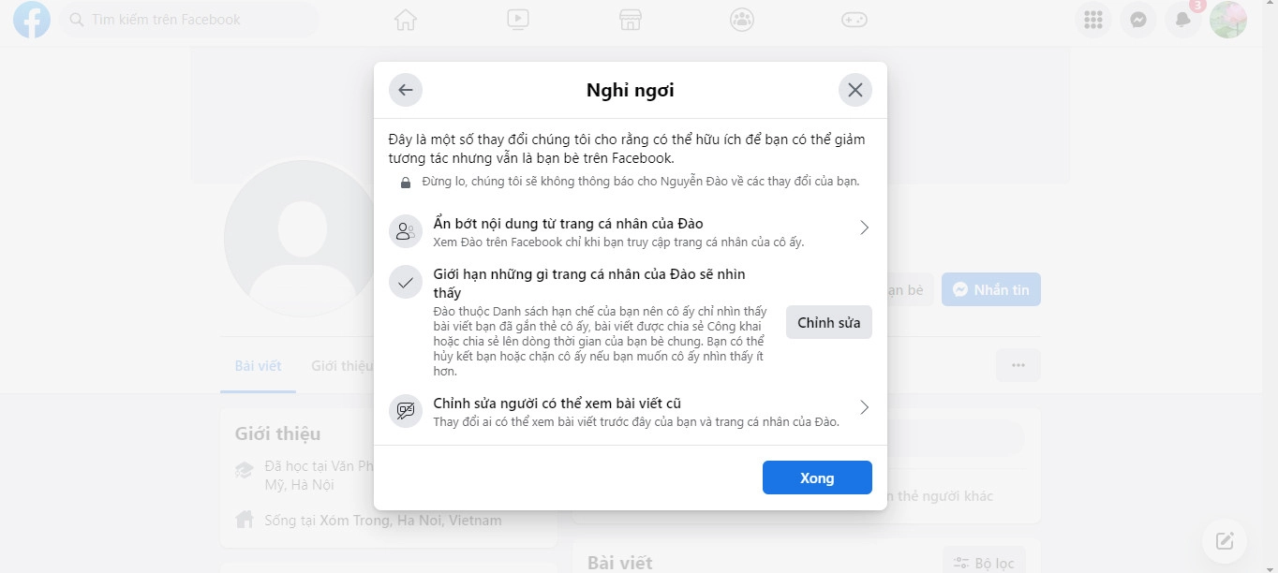The width and height of the screenshot is (1278, 573).
Task: Close the Nghỉ ngơi dialog
Action: [x=855, y=90]
